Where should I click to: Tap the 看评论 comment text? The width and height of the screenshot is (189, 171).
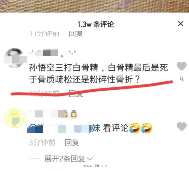(x=115, y=128)
